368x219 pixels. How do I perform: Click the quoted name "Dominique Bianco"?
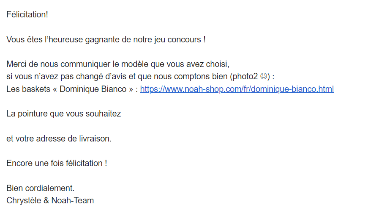(x=92, y=89)
